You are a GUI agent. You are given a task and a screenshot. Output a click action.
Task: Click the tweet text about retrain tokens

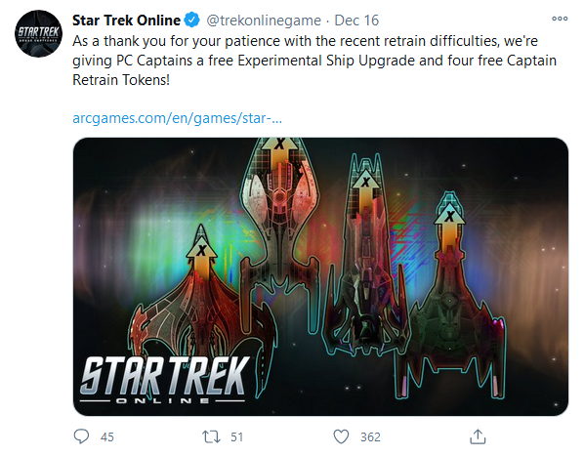pos(314,61)
